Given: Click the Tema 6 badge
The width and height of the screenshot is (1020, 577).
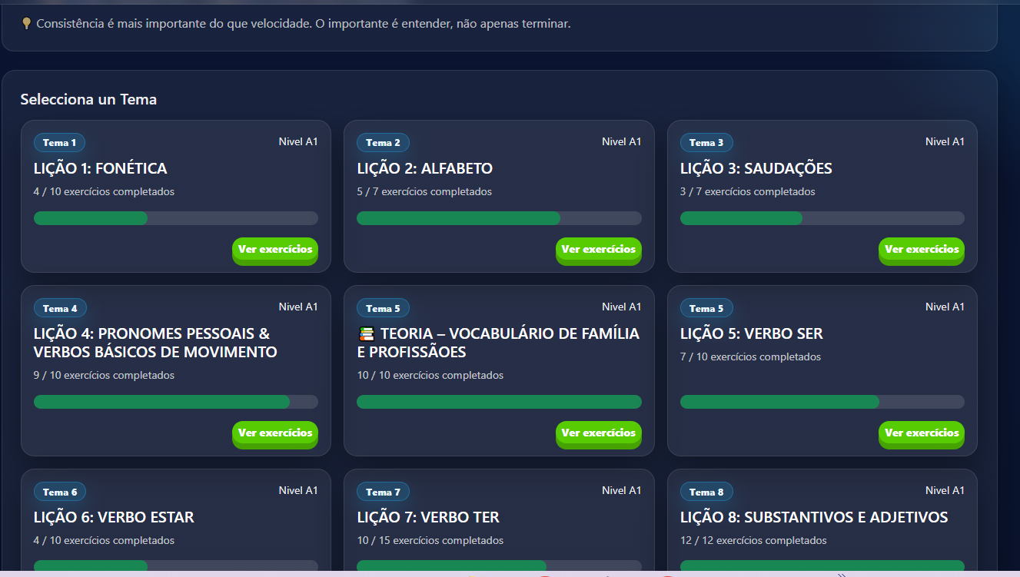Looking at the screenshot, I should coord(60,492).
